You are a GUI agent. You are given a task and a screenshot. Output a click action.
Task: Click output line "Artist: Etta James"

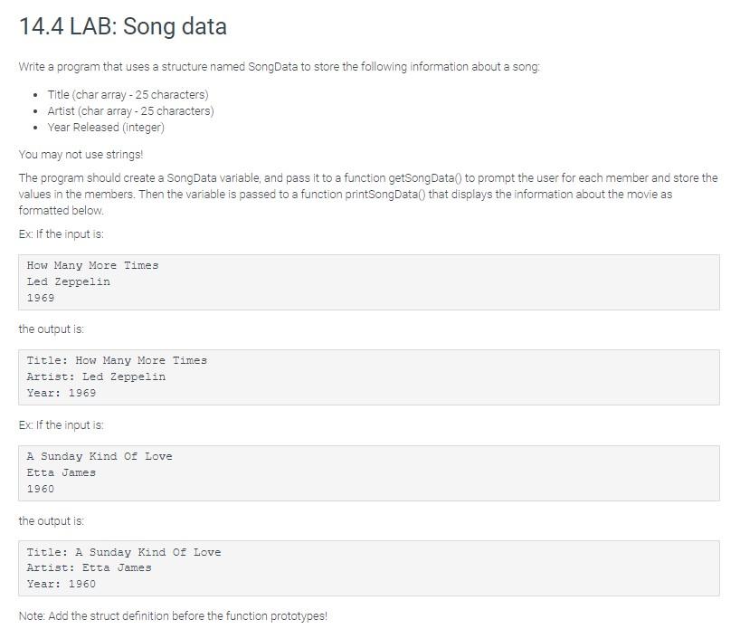(90, 567)
